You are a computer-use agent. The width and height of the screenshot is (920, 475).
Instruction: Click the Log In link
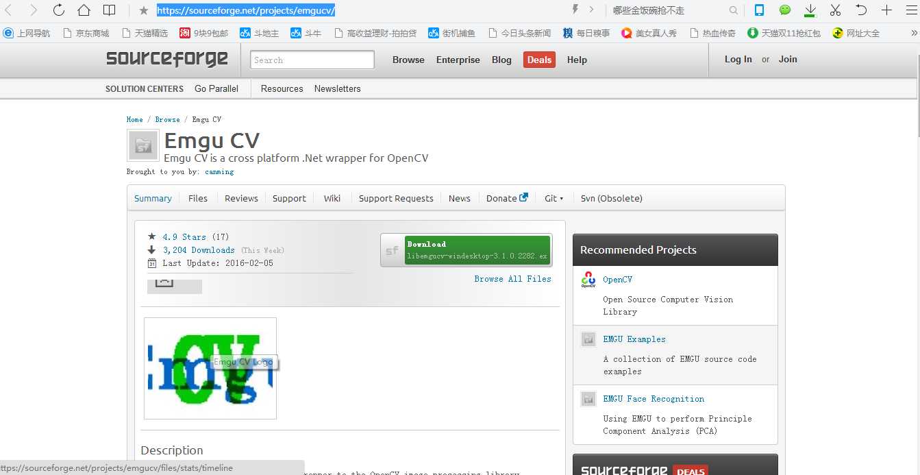pos(738,59)
